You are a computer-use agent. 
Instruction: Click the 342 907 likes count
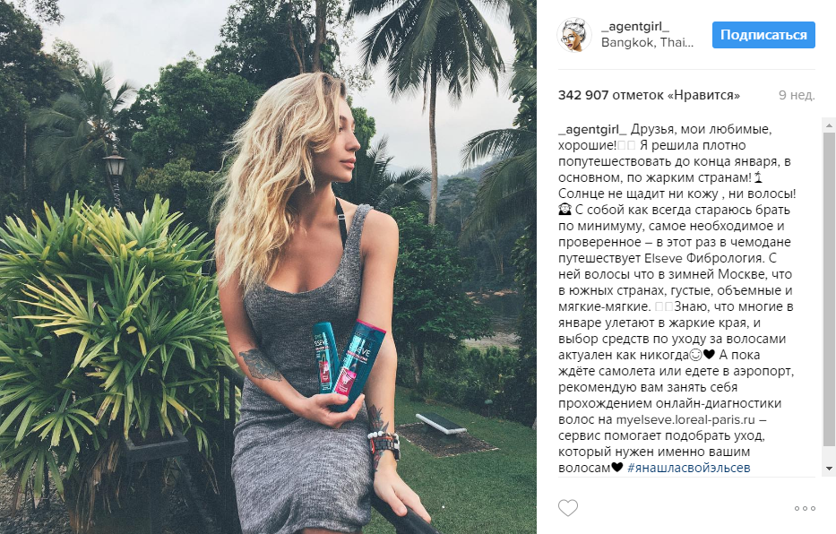pos(649,95)
